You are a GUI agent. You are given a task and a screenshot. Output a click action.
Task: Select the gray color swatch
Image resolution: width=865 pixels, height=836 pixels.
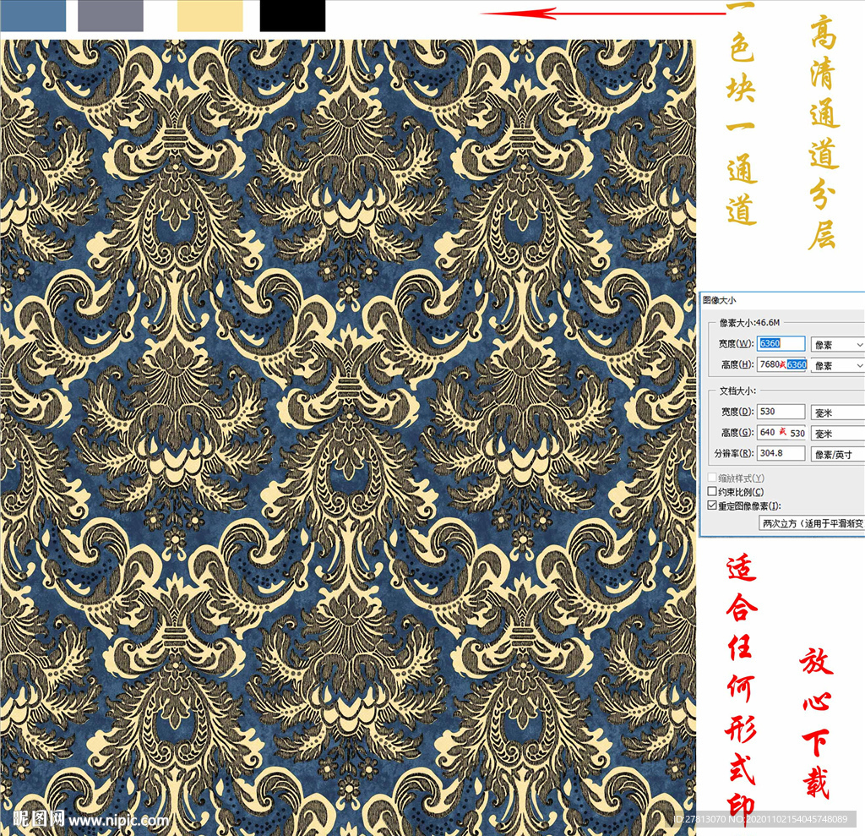coord(111,15)
